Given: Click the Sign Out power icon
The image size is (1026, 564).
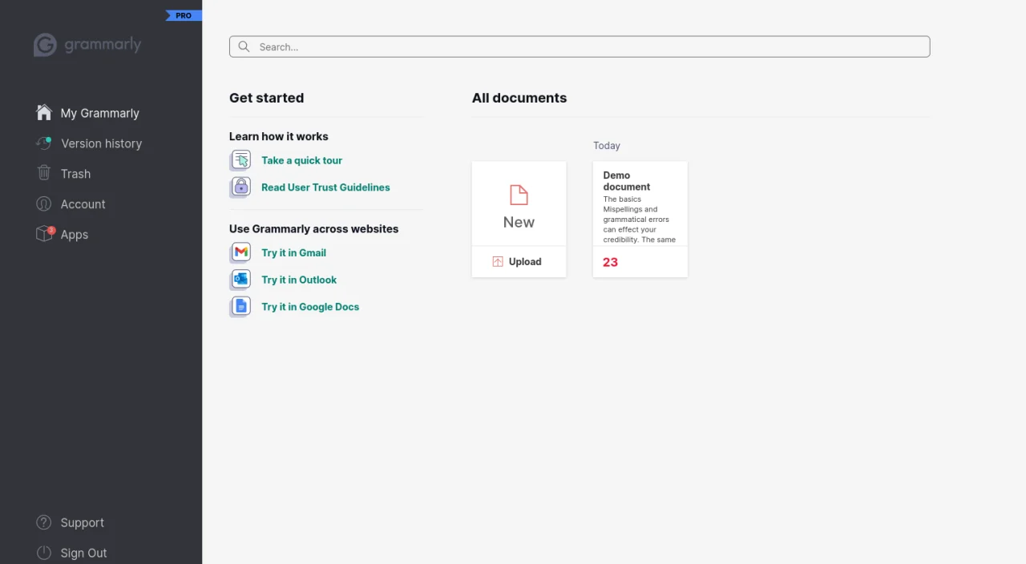Looking at the screenshot, I should [44, 553].
